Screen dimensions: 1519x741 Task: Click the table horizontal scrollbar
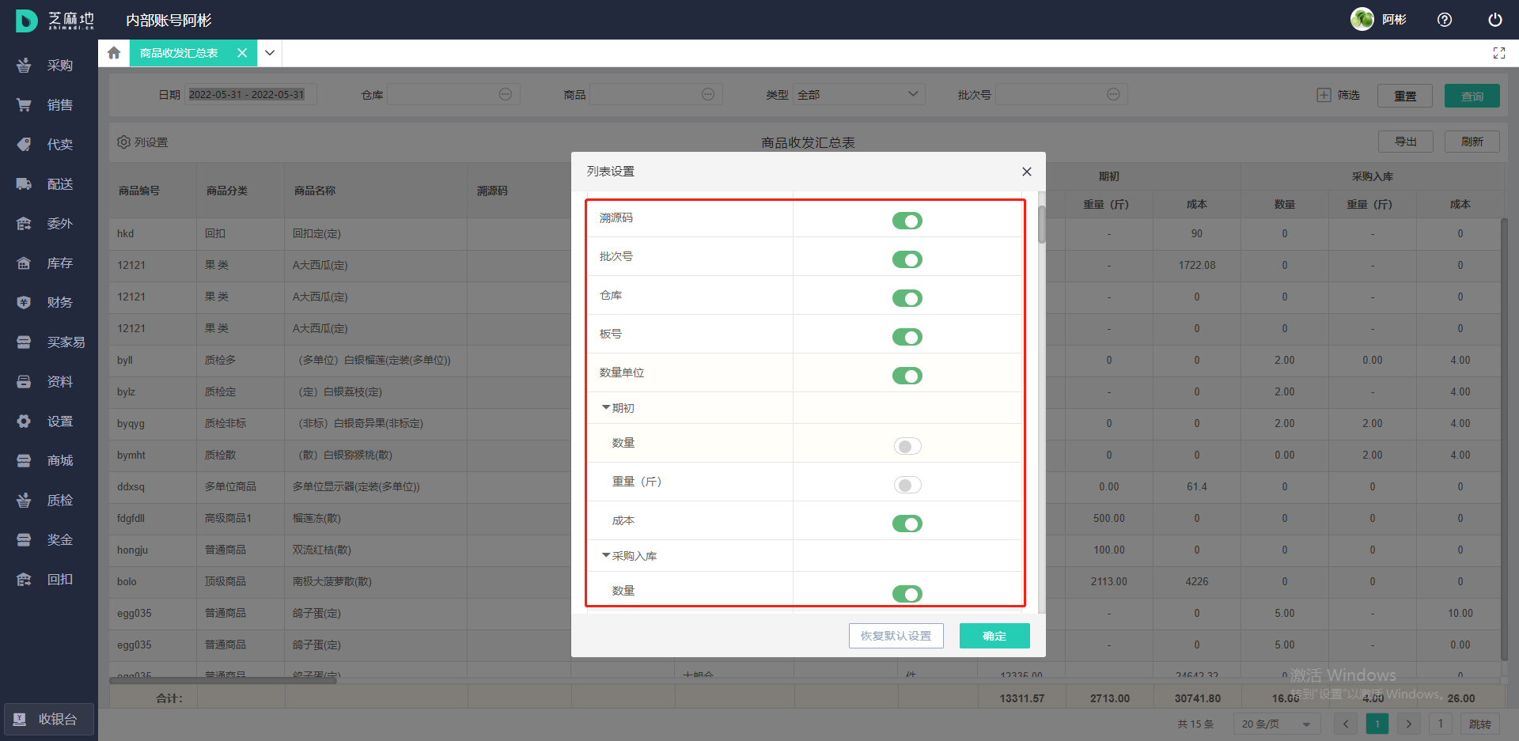click(x=222, y=680)
